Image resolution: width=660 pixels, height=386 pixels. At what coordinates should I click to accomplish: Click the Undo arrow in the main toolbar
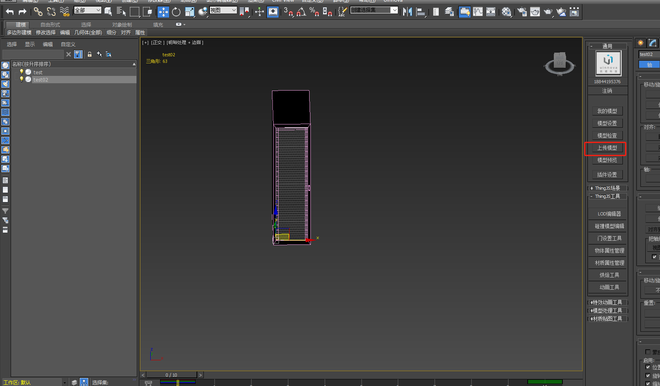[10, 12]
